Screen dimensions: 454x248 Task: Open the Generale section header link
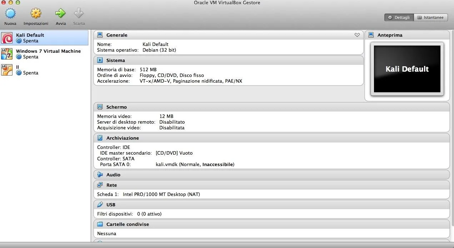pyautogui.click(x=117, y=35)
